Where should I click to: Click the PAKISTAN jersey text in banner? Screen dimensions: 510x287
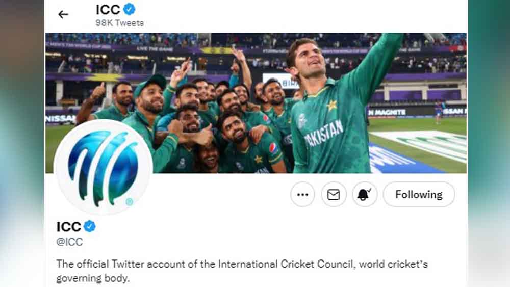324,134
